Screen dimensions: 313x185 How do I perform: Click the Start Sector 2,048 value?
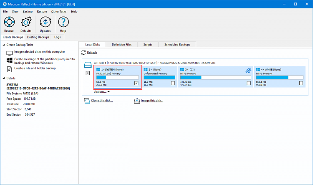(28, 109)
